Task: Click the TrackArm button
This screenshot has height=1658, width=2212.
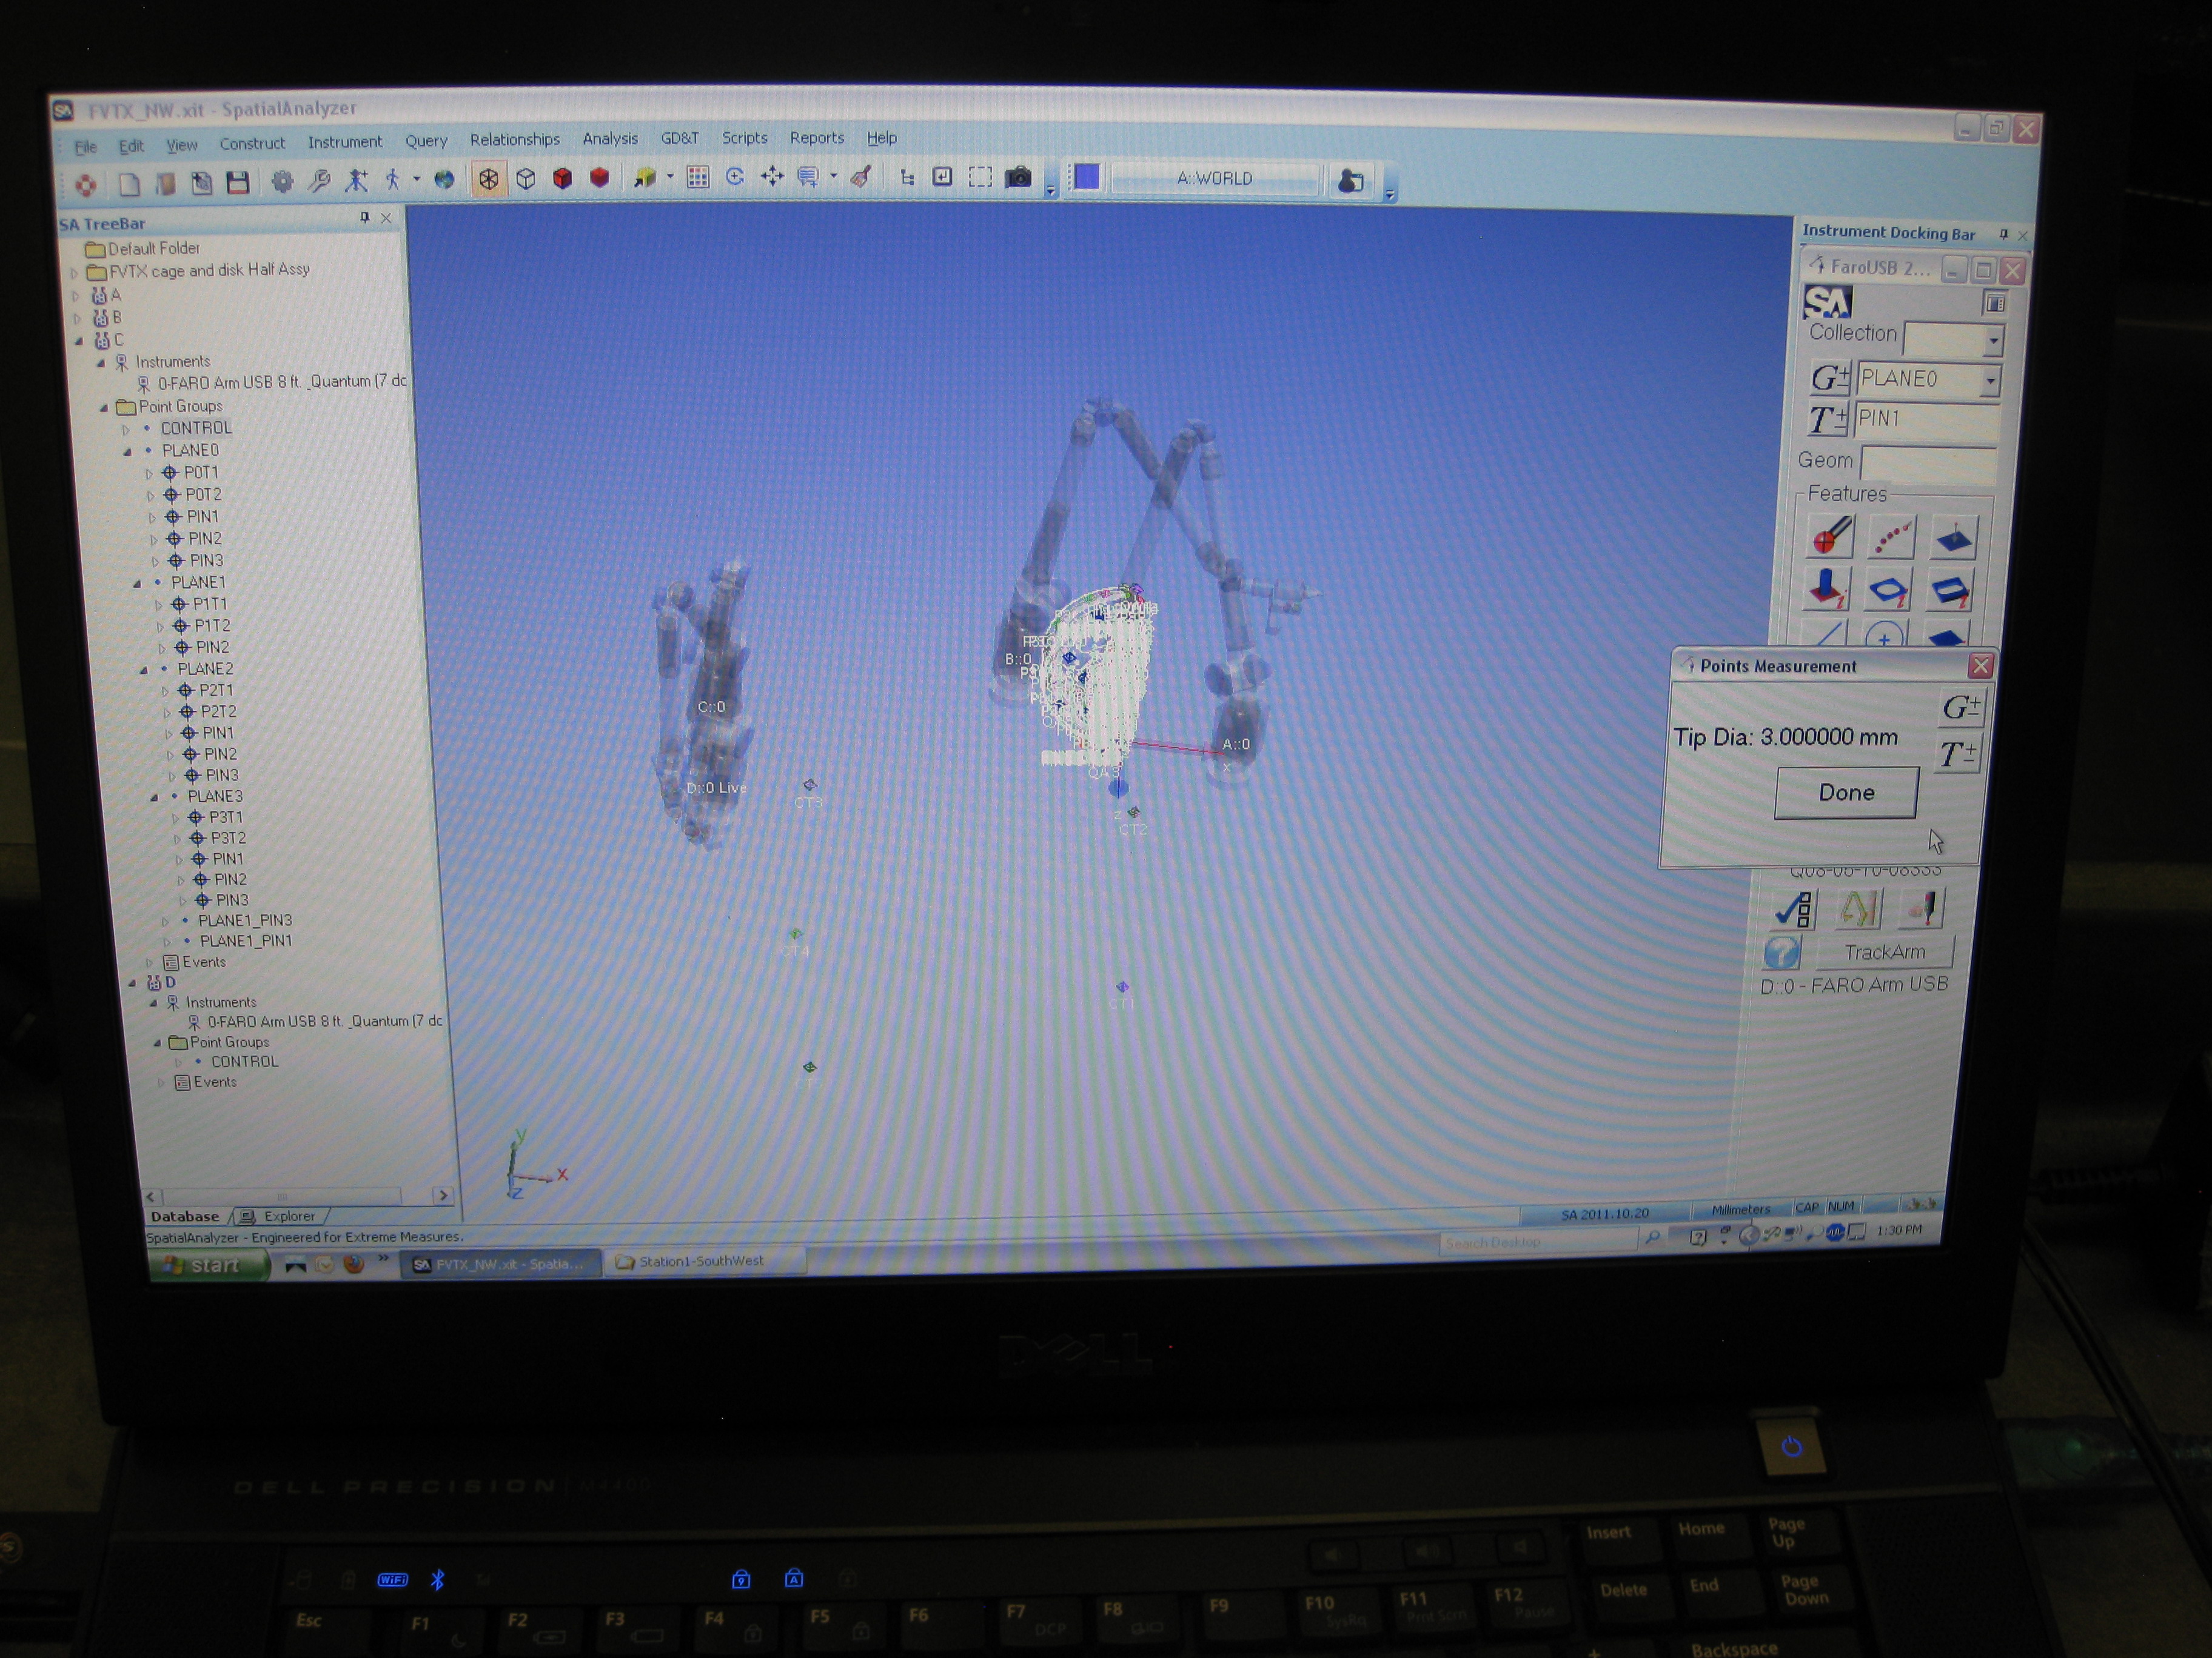Action: click(x=1884, y=951)
